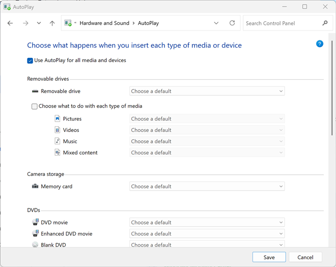Screen dimensions: 336x267
Task: Open the DVD movie default dropdown
Action: click(207, 222)
